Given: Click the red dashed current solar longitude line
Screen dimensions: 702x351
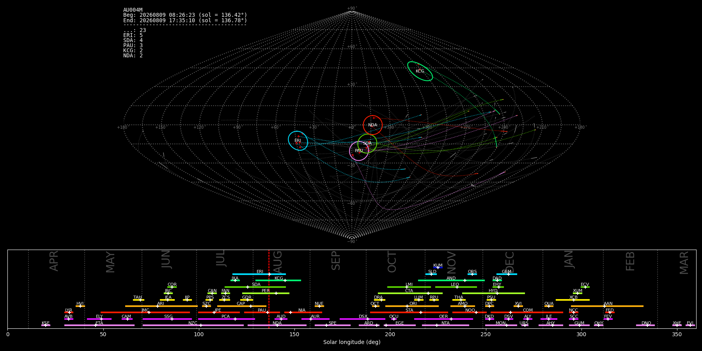Looking at the screenshot, I should pyautogui.click(x=269, y=289).
